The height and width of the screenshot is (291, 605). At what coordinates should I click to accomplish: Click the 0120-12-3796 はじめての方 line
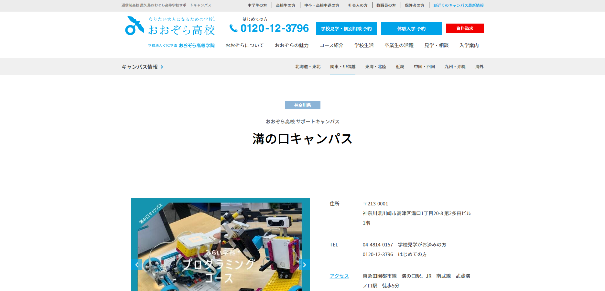(x=395, y=254)
